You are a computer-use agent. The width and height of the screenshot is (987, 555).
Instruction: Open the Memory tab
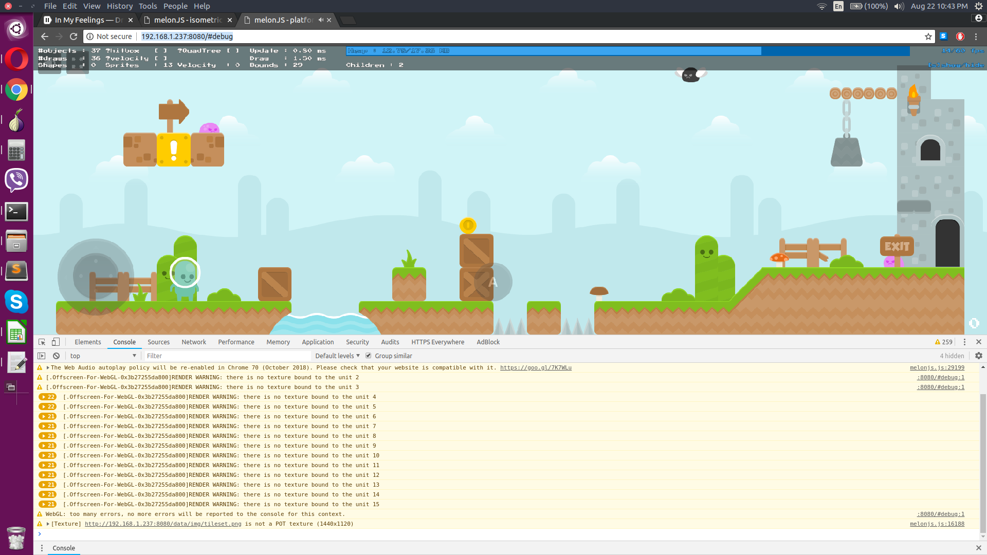click(x=278, y=342)
